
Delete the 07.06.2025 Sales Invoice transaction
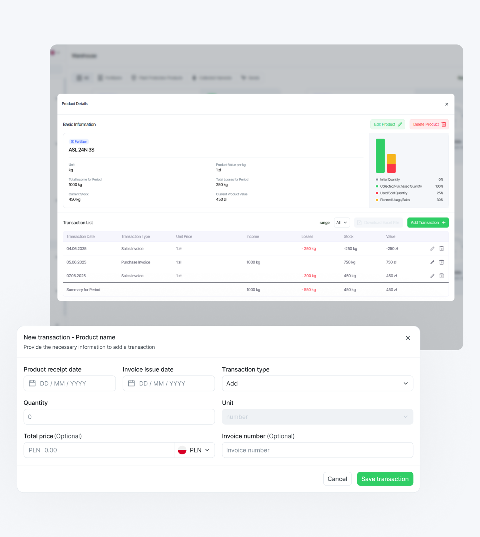click(x=441, y=276)
